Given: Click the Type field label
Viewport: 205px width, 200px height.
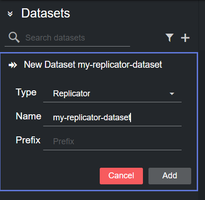Looking at the screenshot, I should click(26, 93).
